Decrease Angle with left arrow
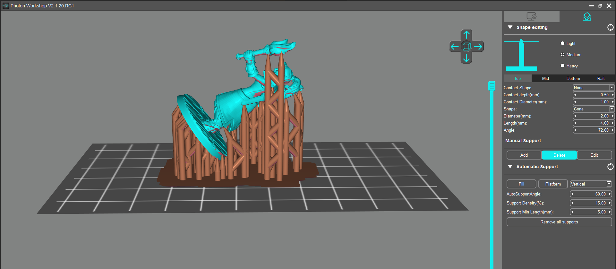Viewport: 616px width, 269px height. [575, 130]
